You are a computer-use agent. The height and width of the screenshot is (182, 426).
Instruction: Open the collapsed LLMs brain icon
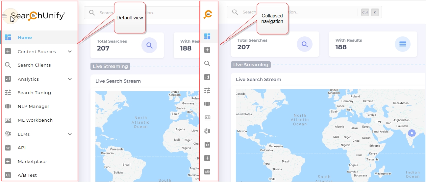[x=207, y=131]
